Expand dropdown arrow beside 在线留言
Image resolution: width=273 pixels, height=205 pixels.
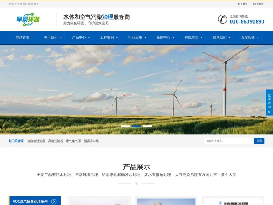202,37
